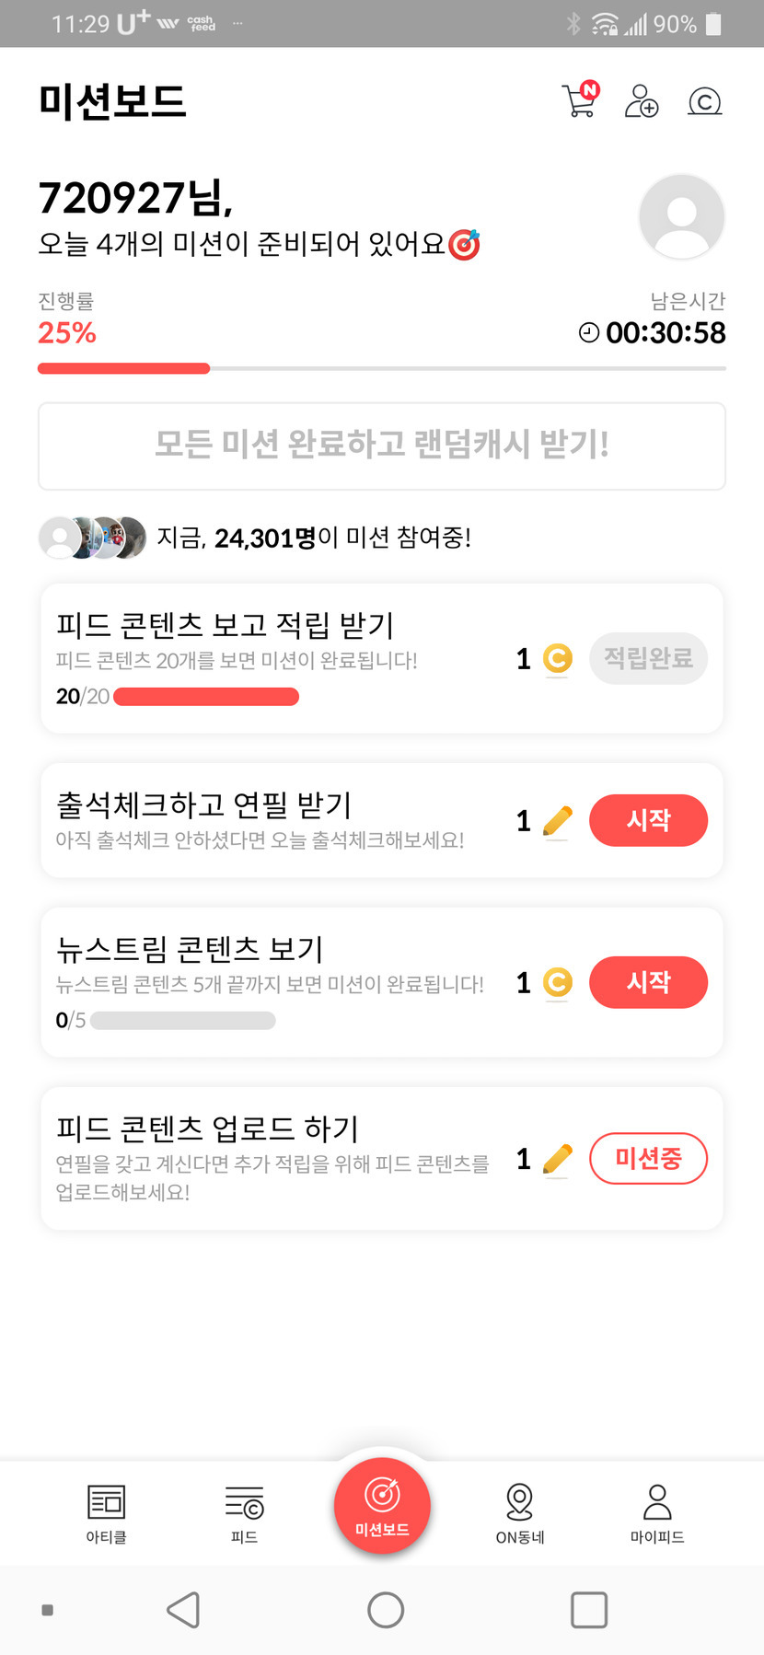Tap the 20/20 feed progress bar

pyautogui.click(x=206, y=697)
